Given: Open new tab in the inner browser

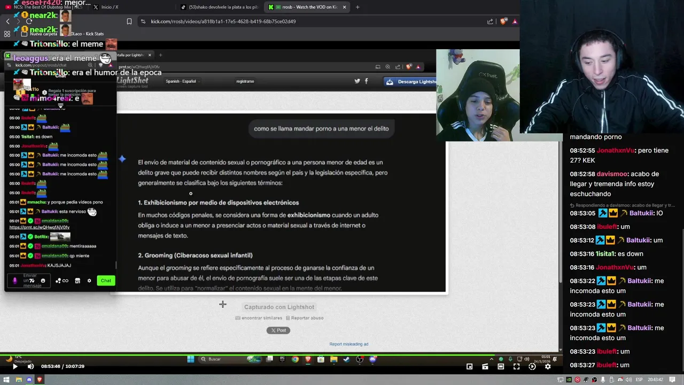Looking at the screenshot, I should pos(160,55).
